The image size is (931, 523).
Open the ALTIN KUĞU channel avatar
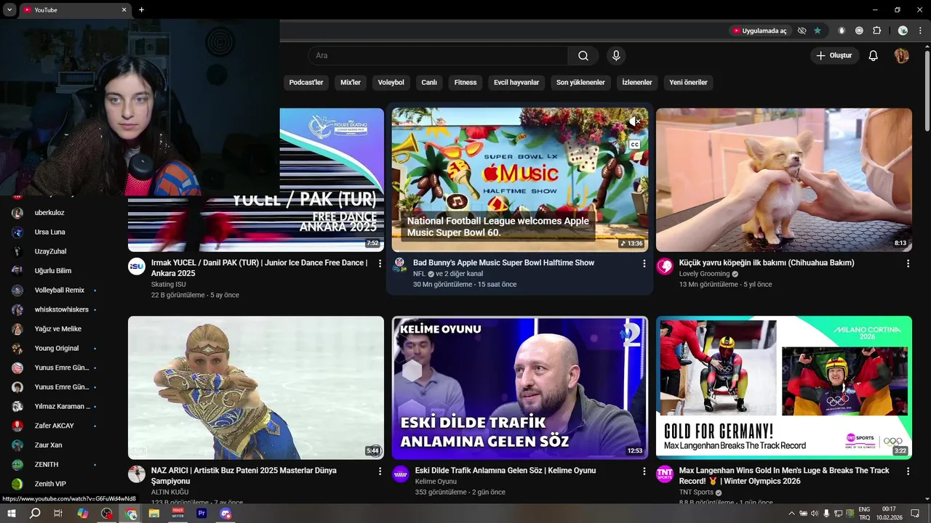coord(137,474)
